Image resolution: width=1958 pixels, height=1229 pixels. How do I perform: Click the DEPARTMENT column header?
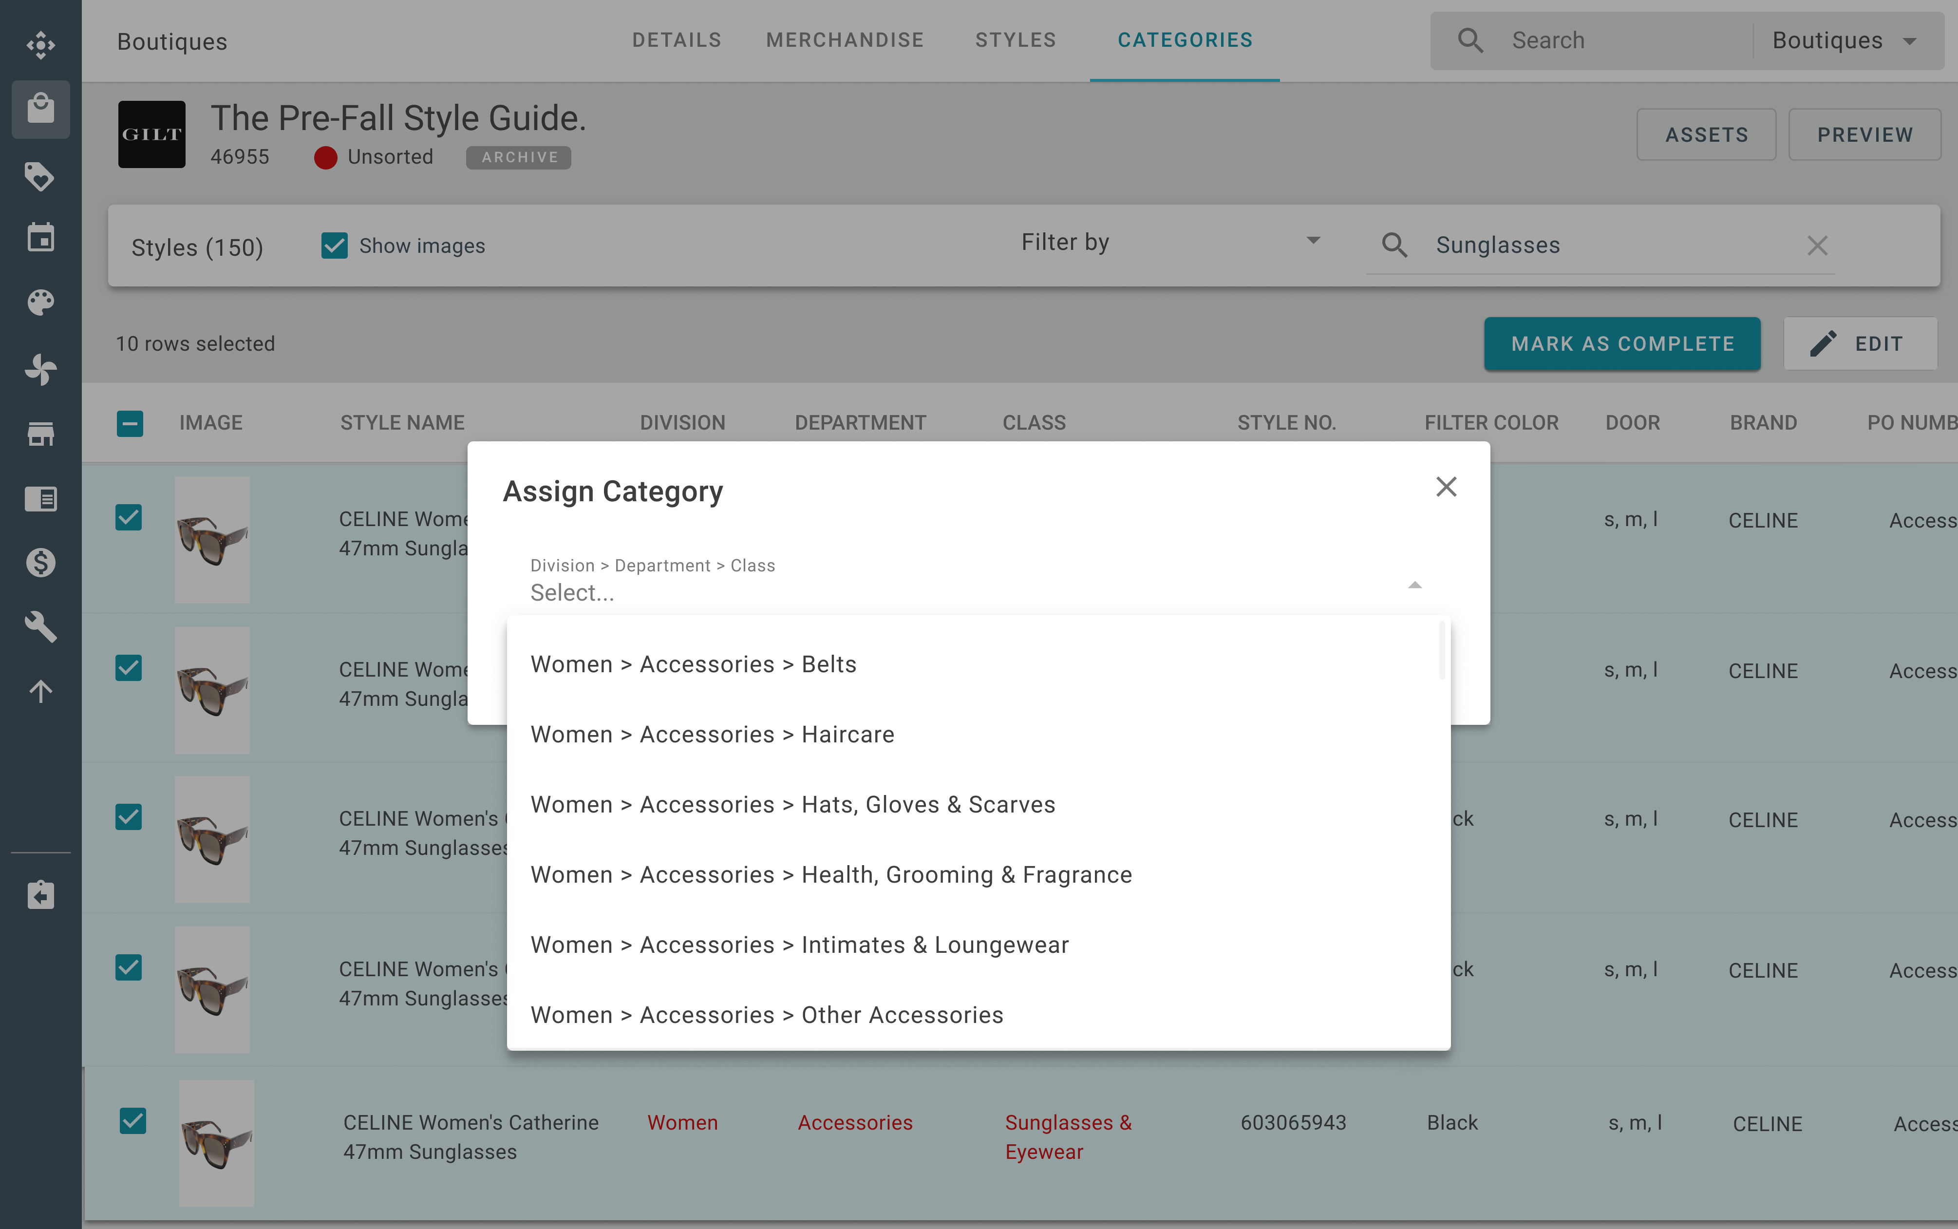click(x=860, y=423)
